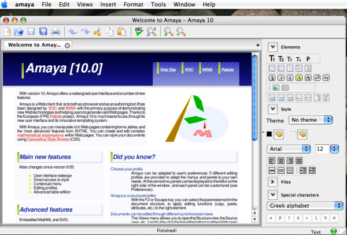Insert a paragraph with the P icon

pos(308,59)
